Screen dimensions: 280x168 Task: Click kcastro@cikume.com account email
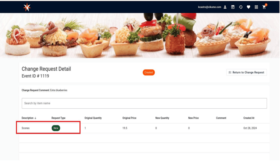[x=210, y=7]
